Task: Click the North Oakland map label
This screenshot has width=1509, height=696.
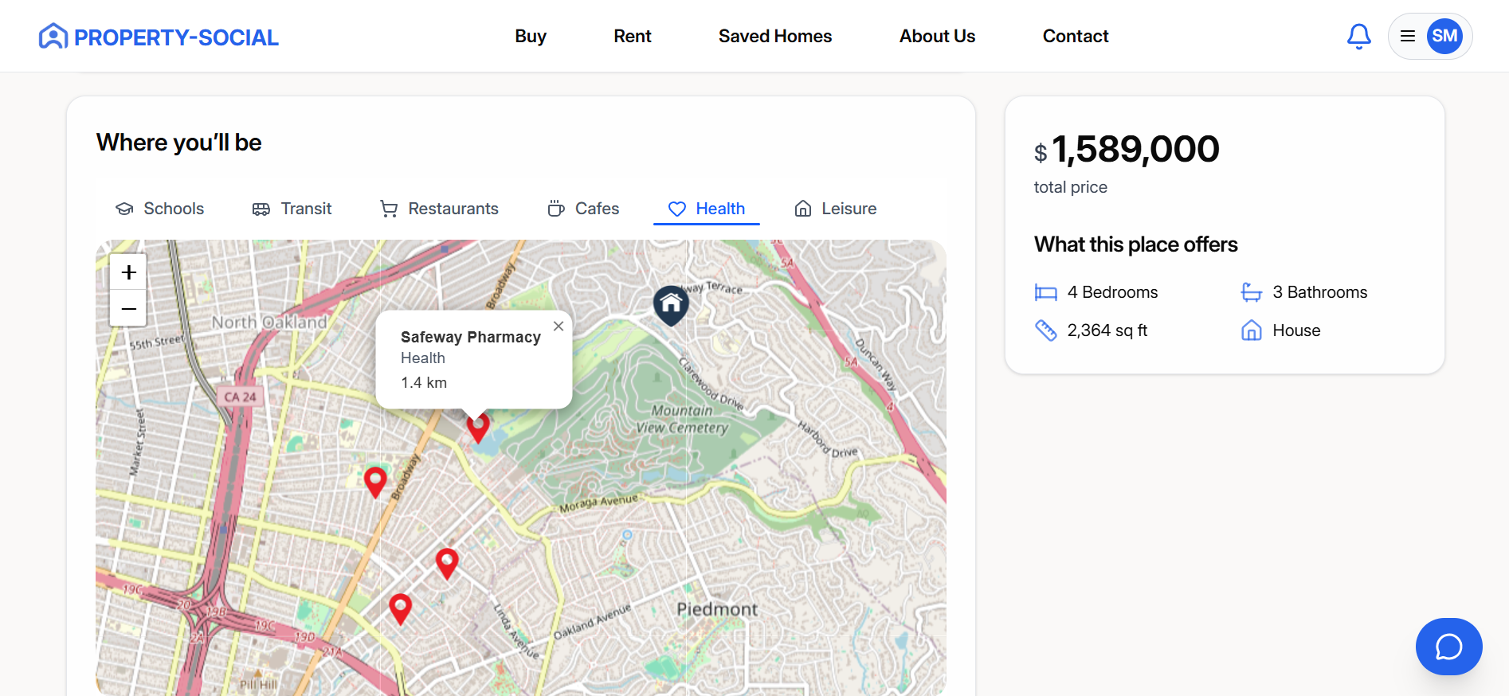Action: [x=269, y=323]
